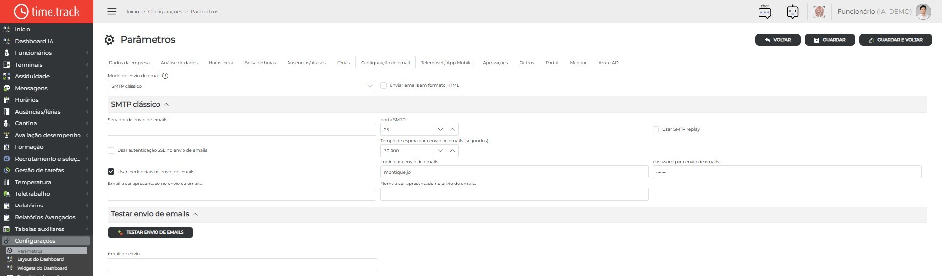Switch to the Férias tab
Viewport: 942px width, 276px height.
point(343,63)
